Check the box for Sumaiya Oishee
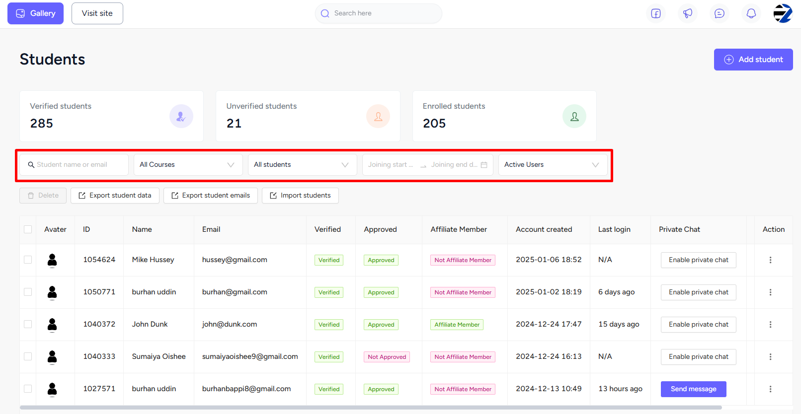 pyautogui.click(x=28, y=356)
